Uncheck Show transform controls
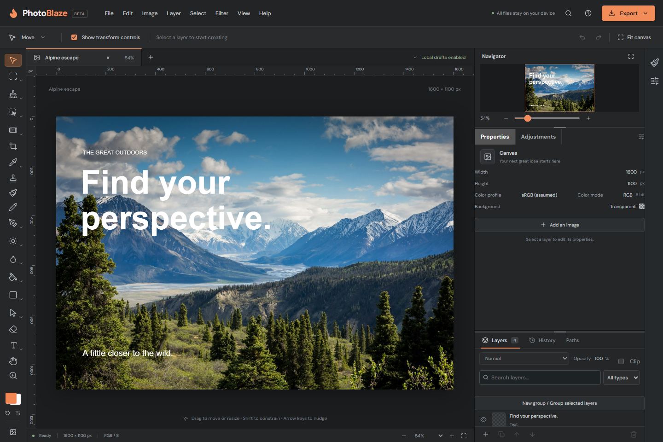The height and width of the screenshot is (442, 663). point(74,37)
